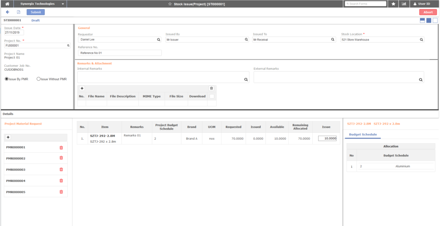Switch to filled layout icon

coord(429,20)
